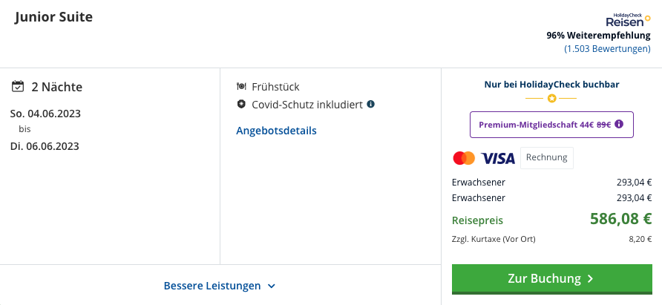The width and height of the screenshot is (662, 305).
Task: Click the Junior Suite room title
Action: click(x=53, y=17)
